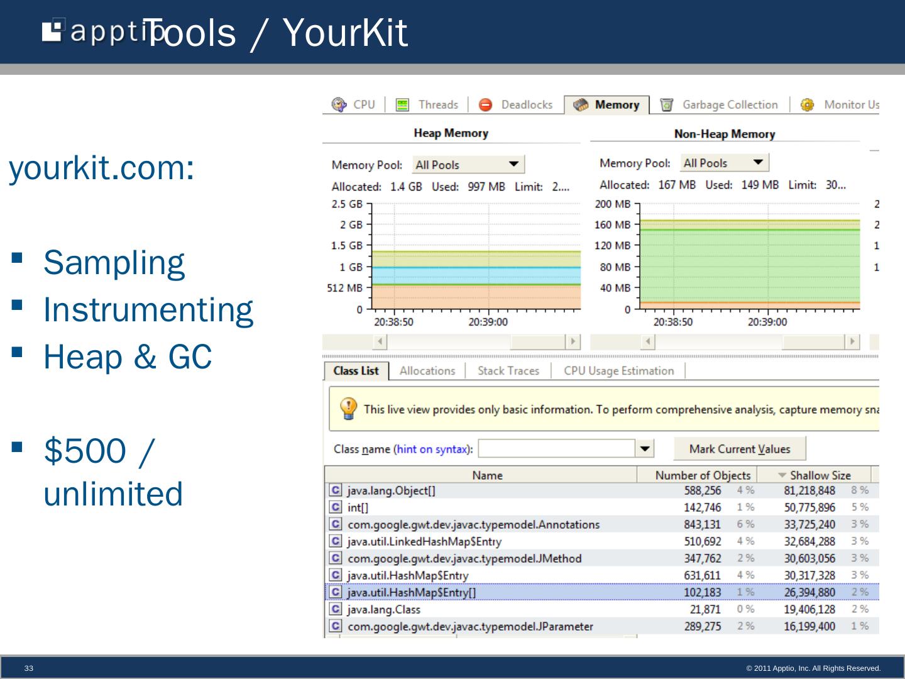Image resolution: width=905 pixels, height=679 pixels.
Task: Click shallow size value 50,775,896
Action: [809, 507]
